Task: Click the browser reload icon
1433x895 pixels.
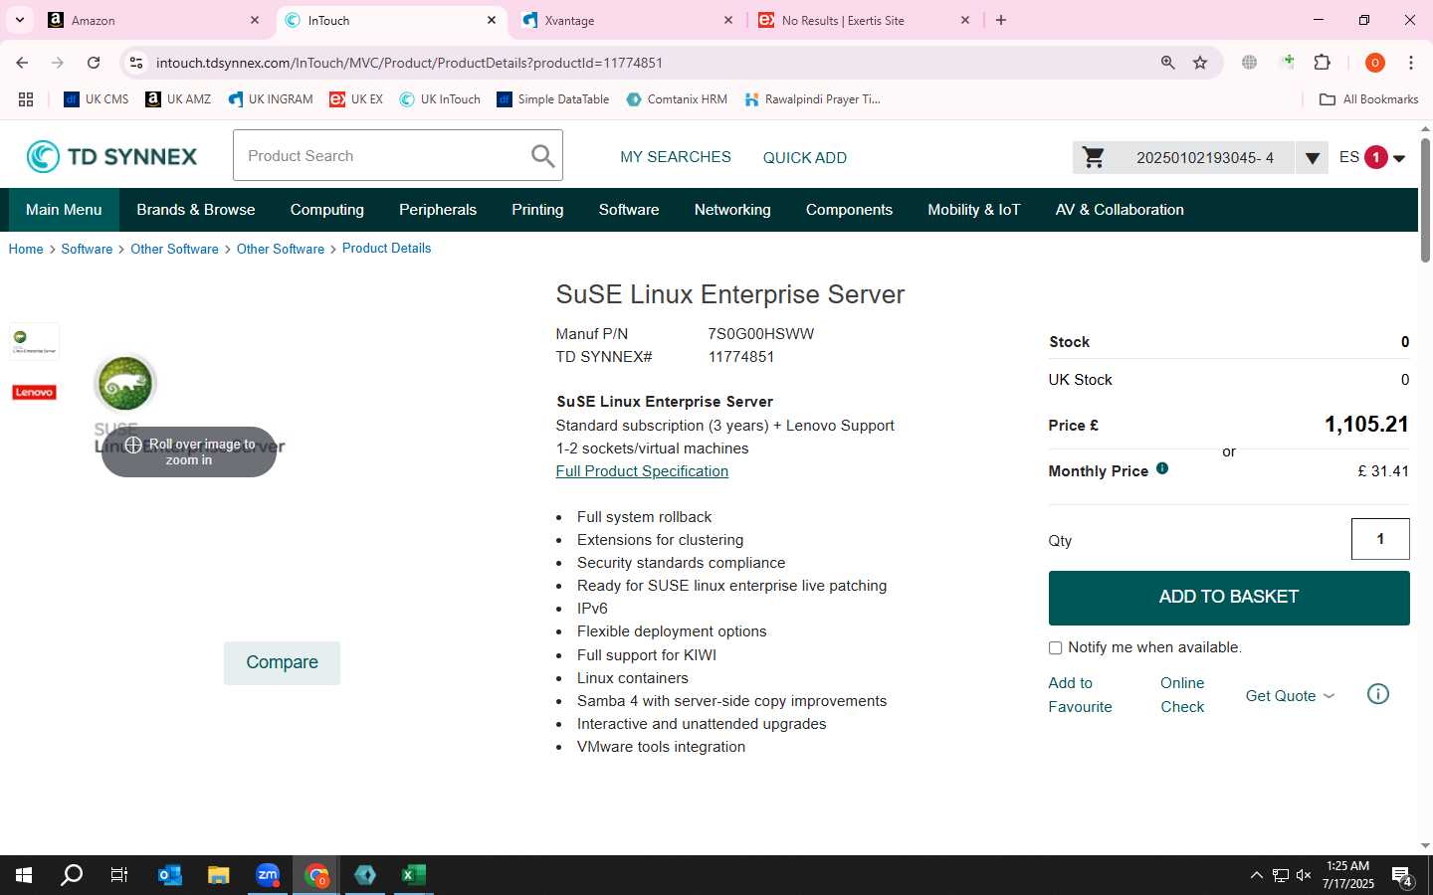Action: pyautogui.click(x=94, y=63)
